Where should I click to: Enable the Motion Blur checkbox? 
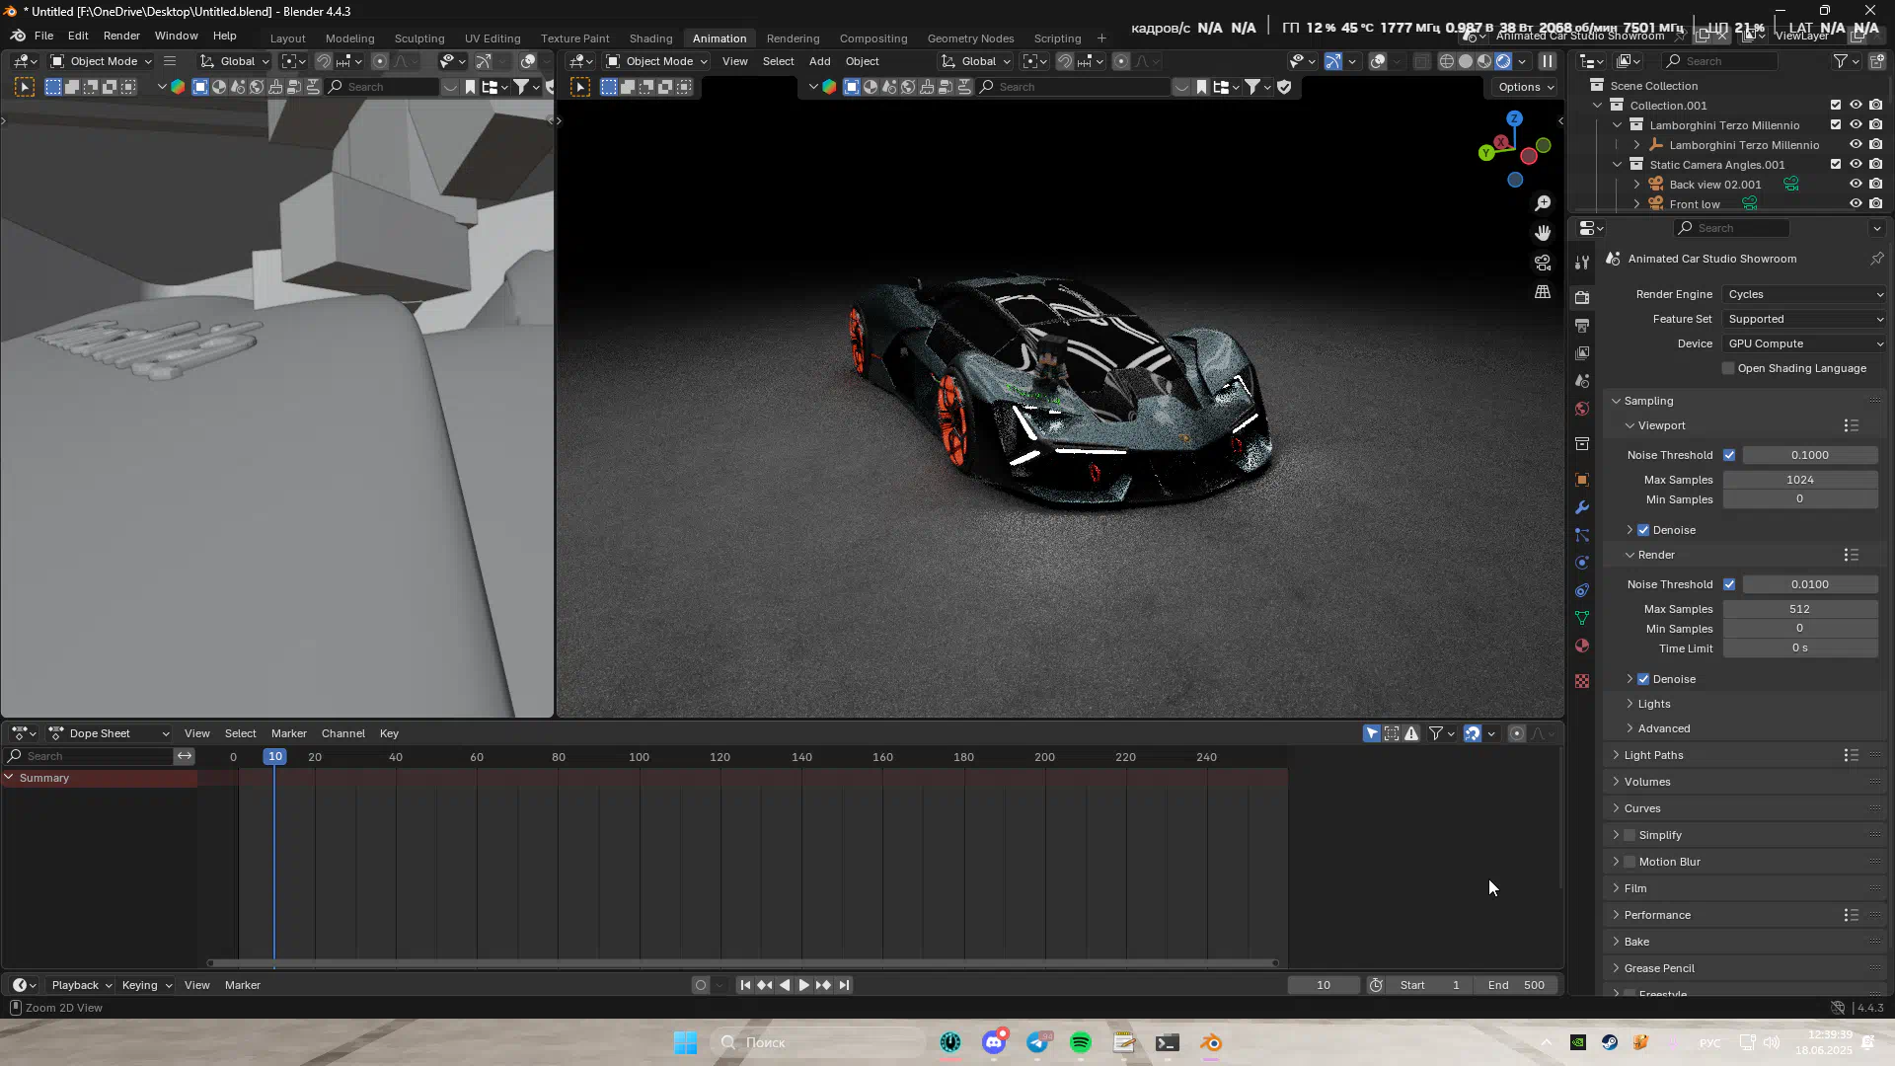click(1630, 862)
